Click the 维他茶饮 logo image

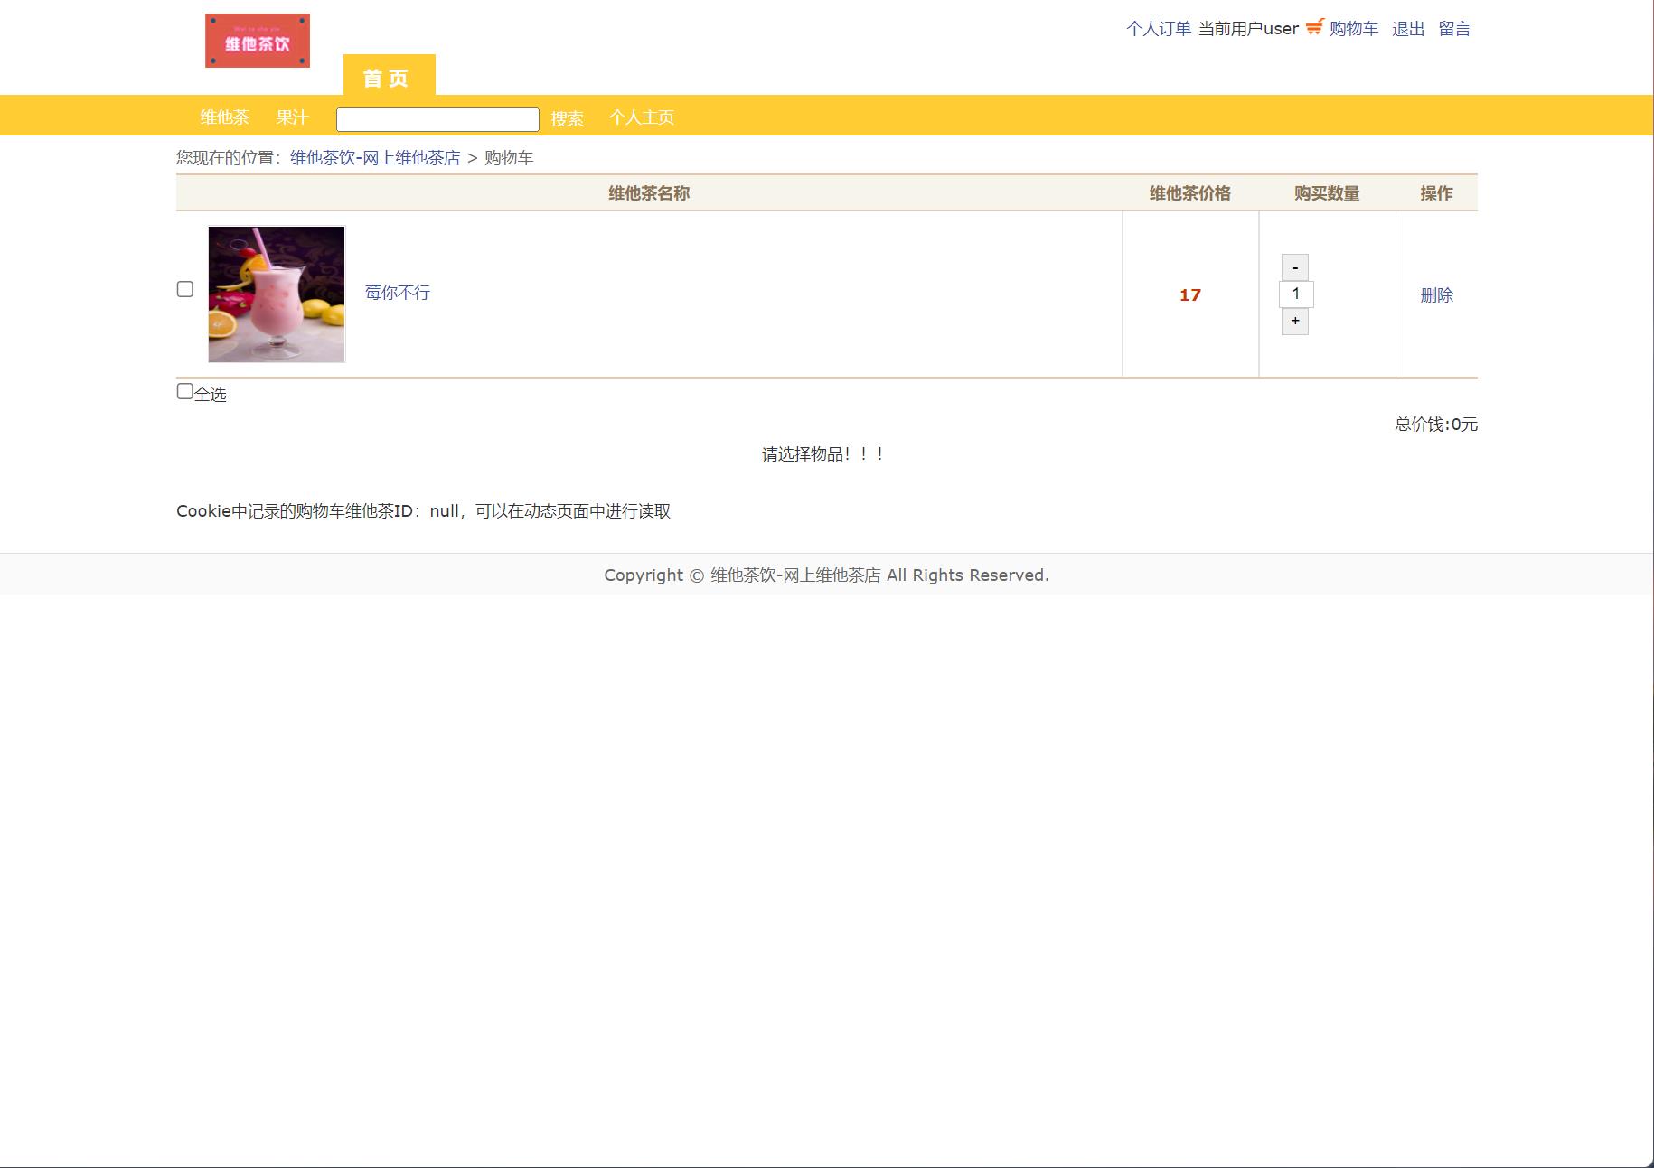coord(257,40)
